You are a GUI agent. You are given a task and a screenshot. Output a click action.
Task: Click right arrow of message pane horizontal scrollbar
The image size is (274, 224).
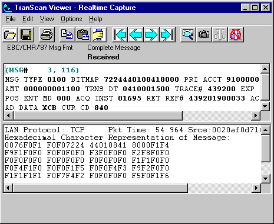[256, 115]
